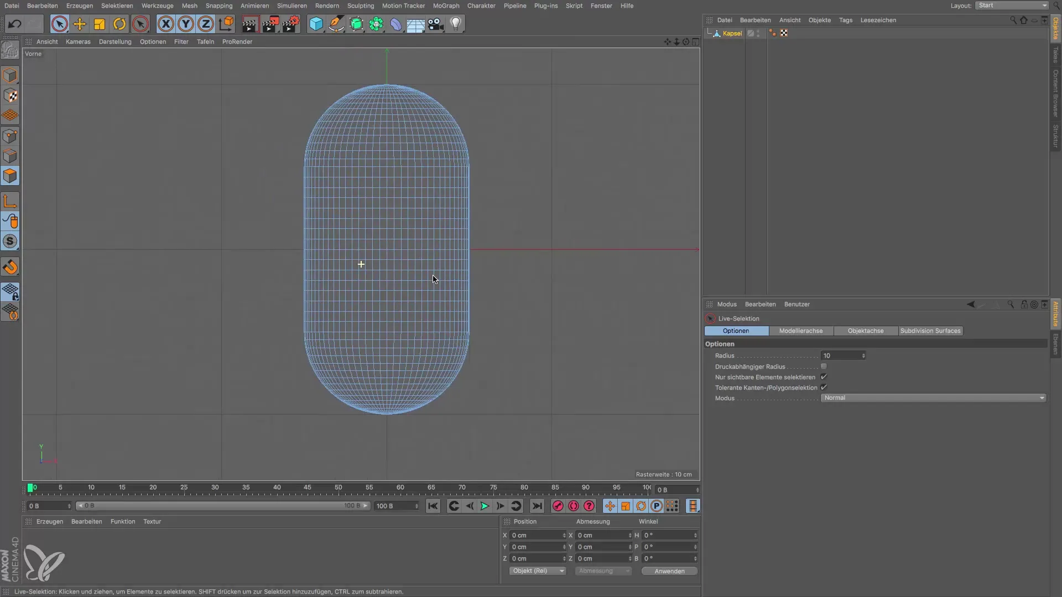Viewport: 1062px width, 597px height.
Task: Open the spline pen tool
Action: (x=336, y=24)
